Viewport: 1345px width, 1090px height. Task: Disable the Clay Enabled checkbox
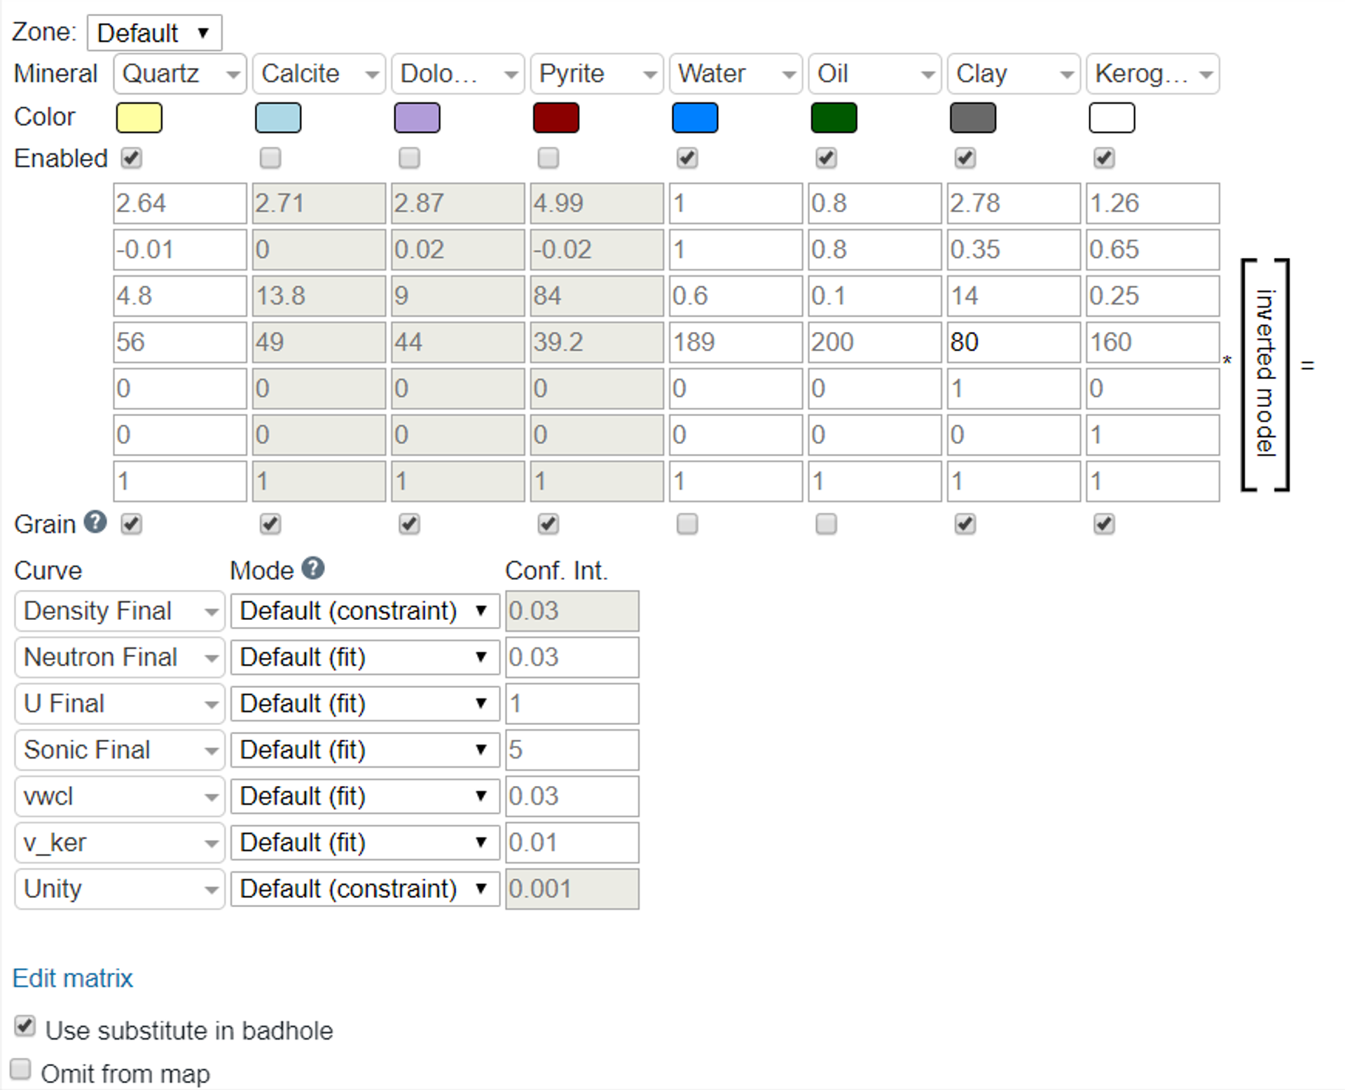(965, 158)
